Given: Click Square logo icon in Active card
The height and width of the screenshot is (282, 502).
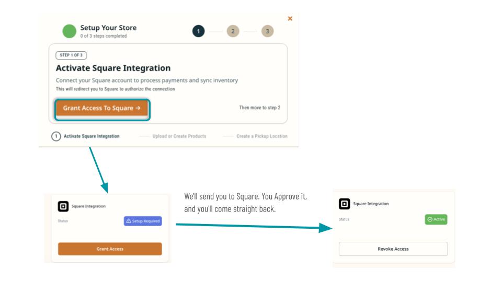Looking at the screenshot, I should coord(344,204).
